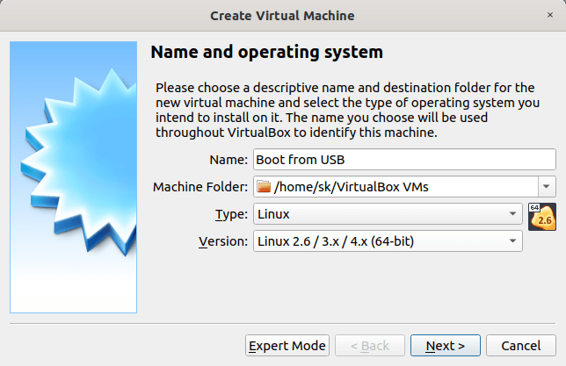
Task: Click the /home/sk/VirtualBox VMs path text
Action: point(352,187)
